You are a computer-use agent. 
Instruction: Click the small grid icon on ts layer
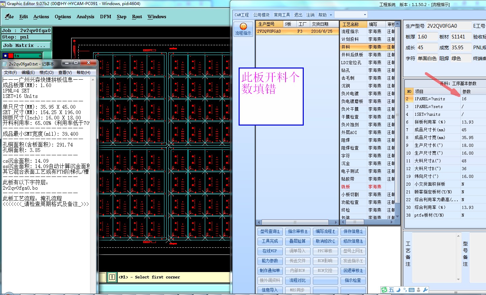point(40,56)
